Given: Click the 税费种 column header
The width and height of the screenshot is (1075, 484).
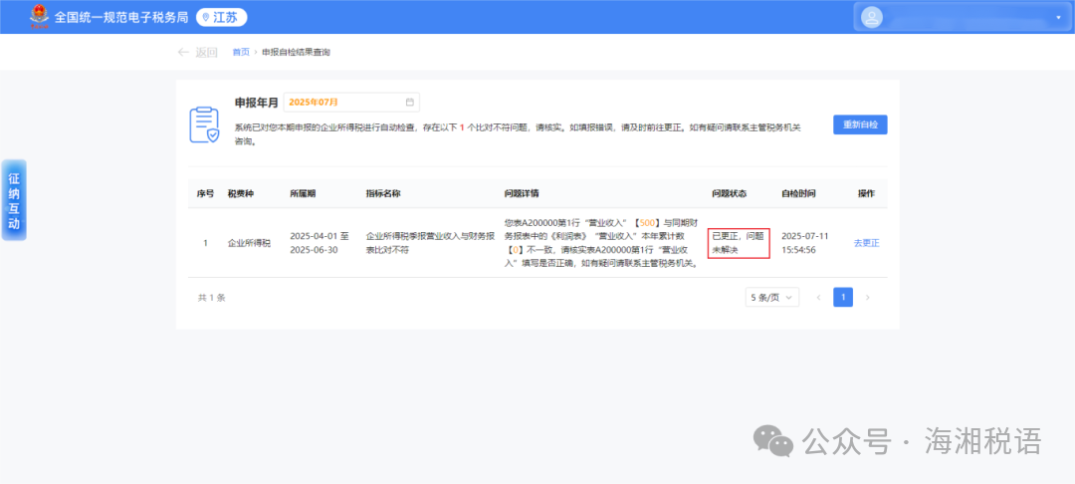Looking at the screenshot, I should 241,193.
